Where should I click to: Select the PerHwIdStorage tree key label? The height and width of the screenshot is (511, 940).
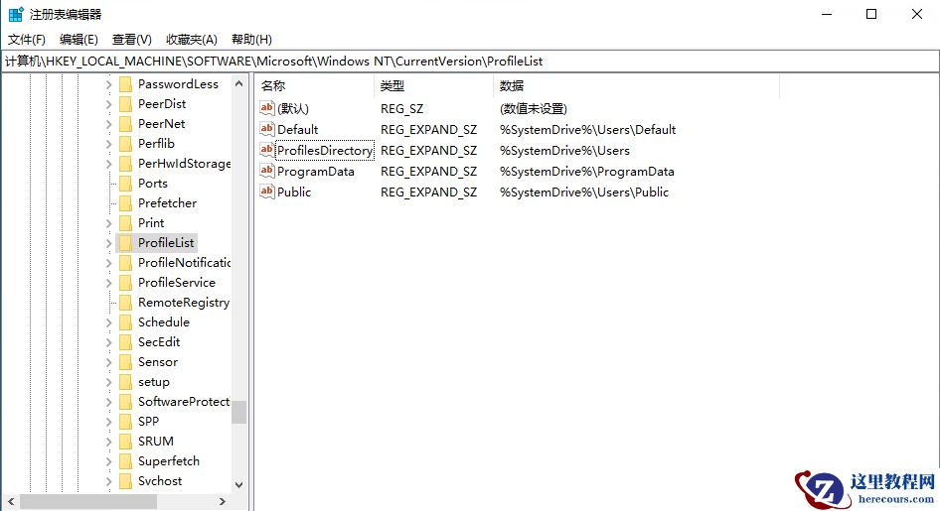184,164
